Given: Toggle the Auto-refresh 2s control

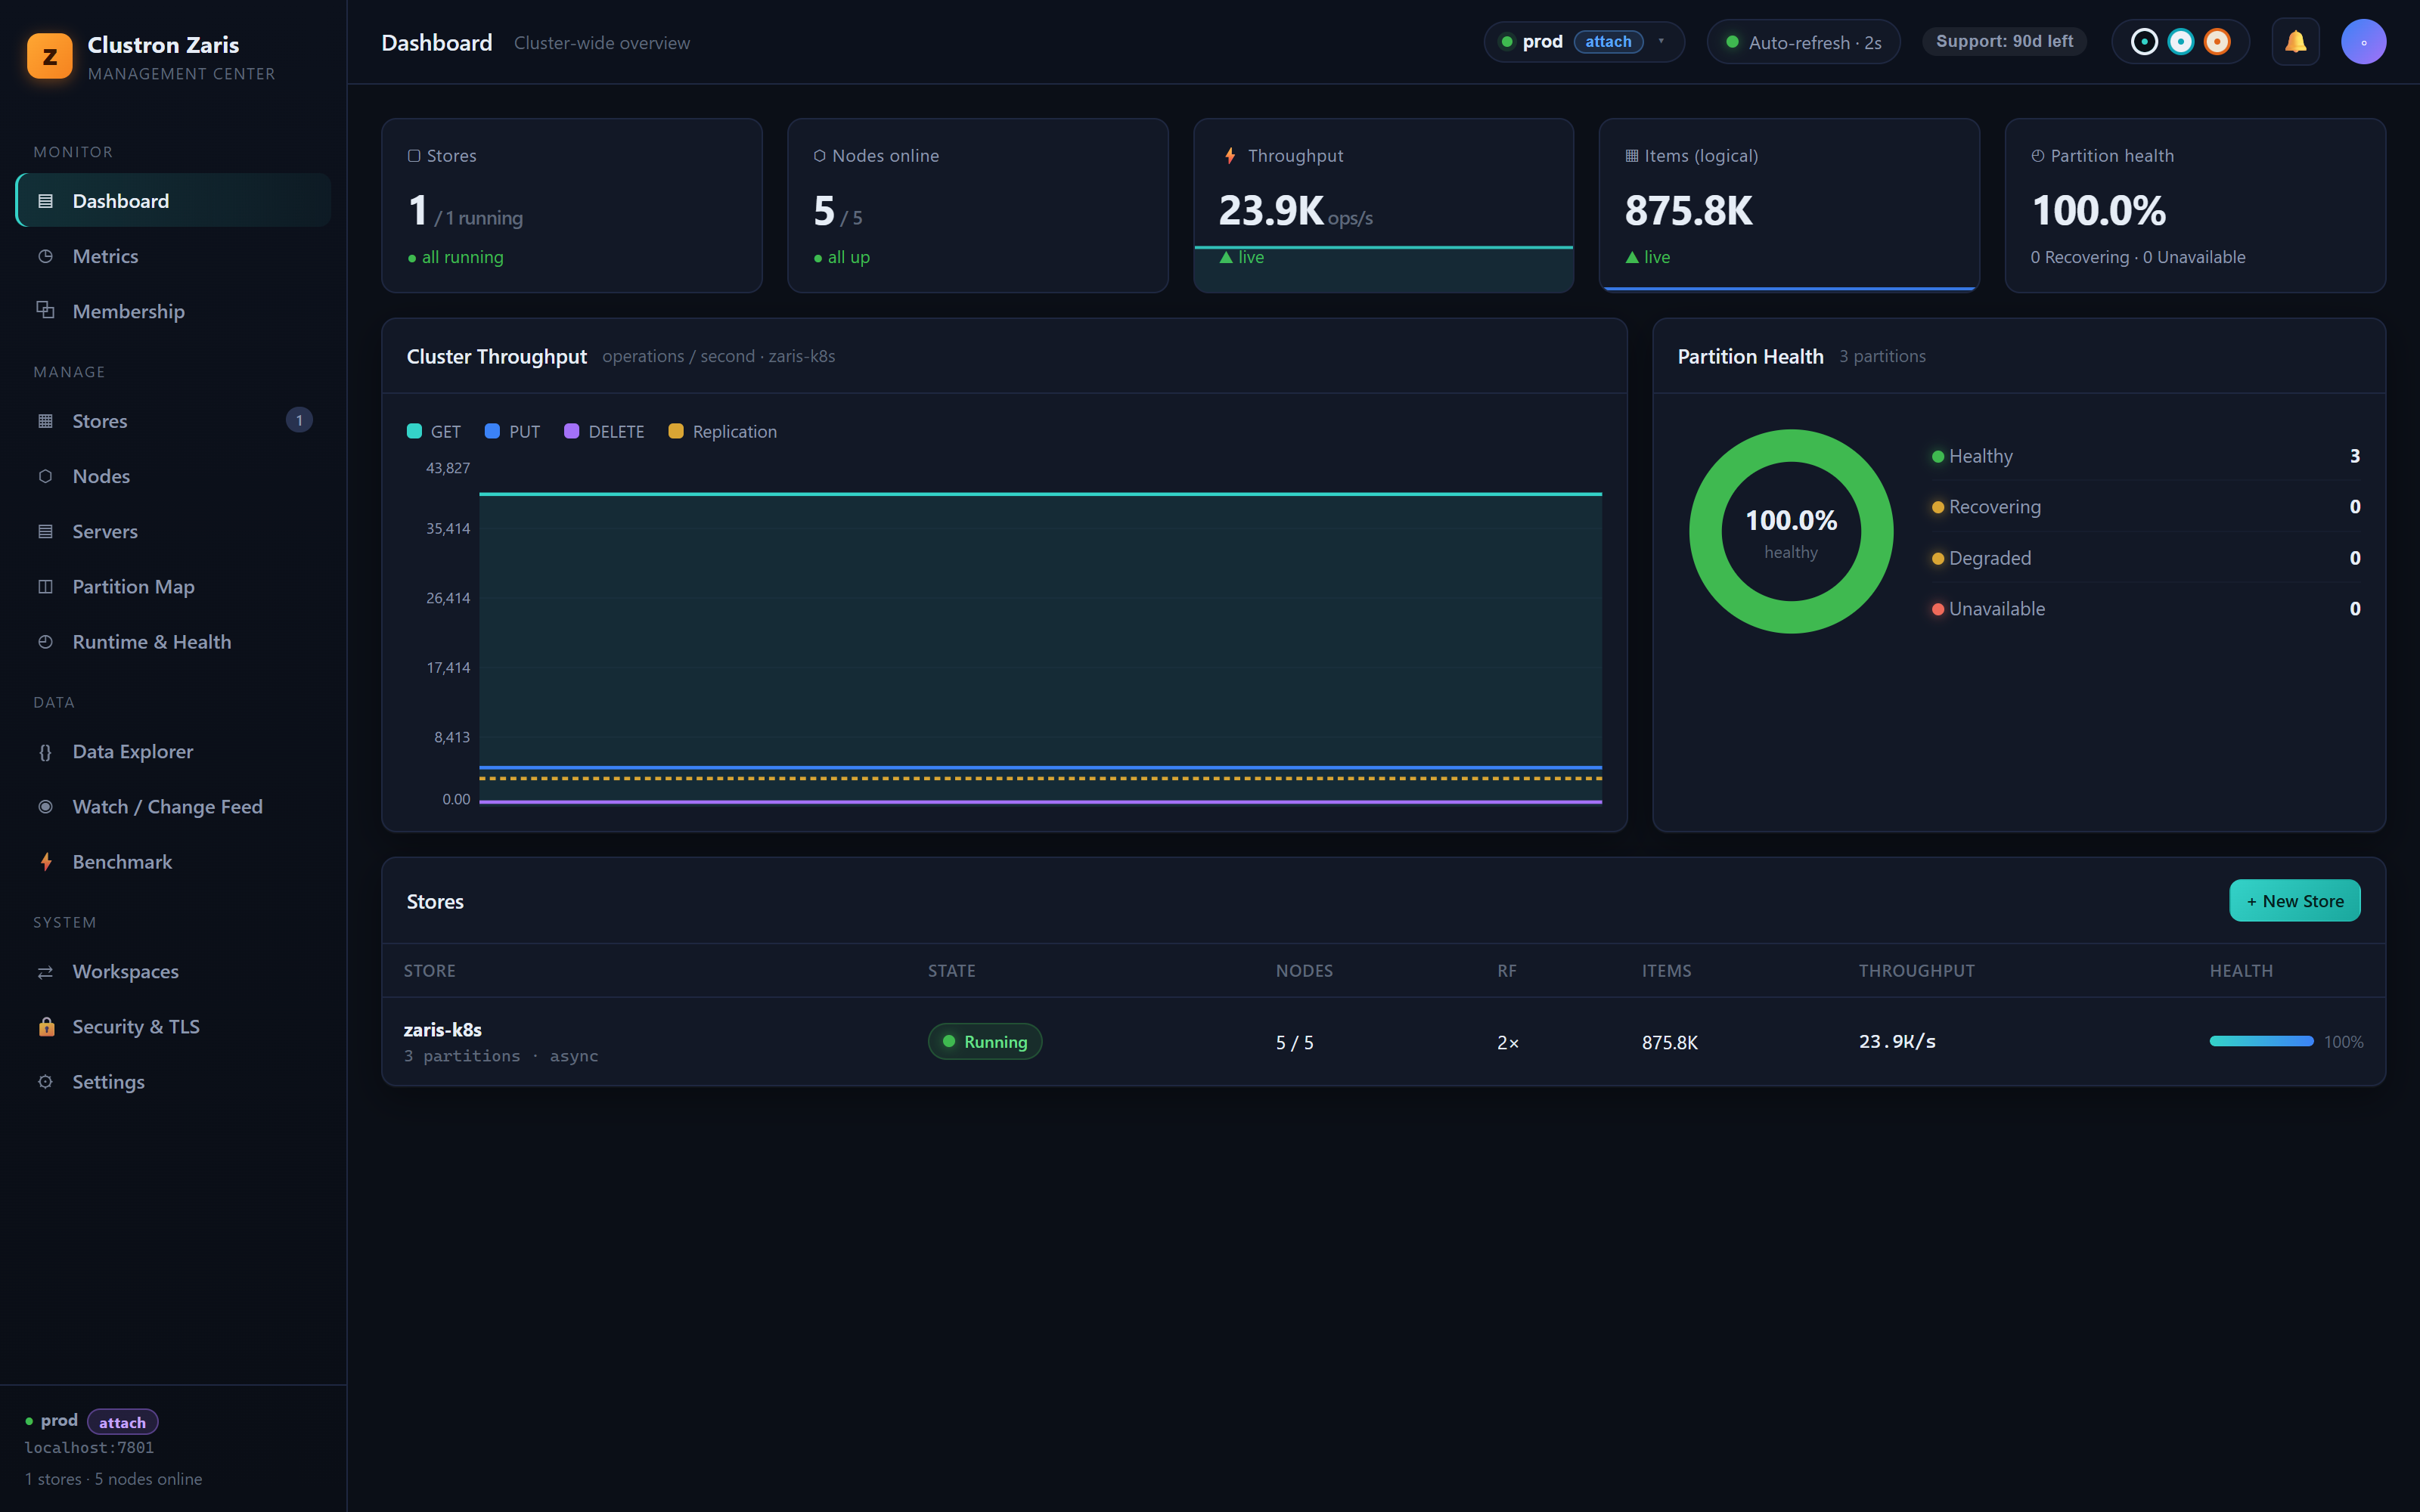Looking at the screenshot, I should [1803, 42].
